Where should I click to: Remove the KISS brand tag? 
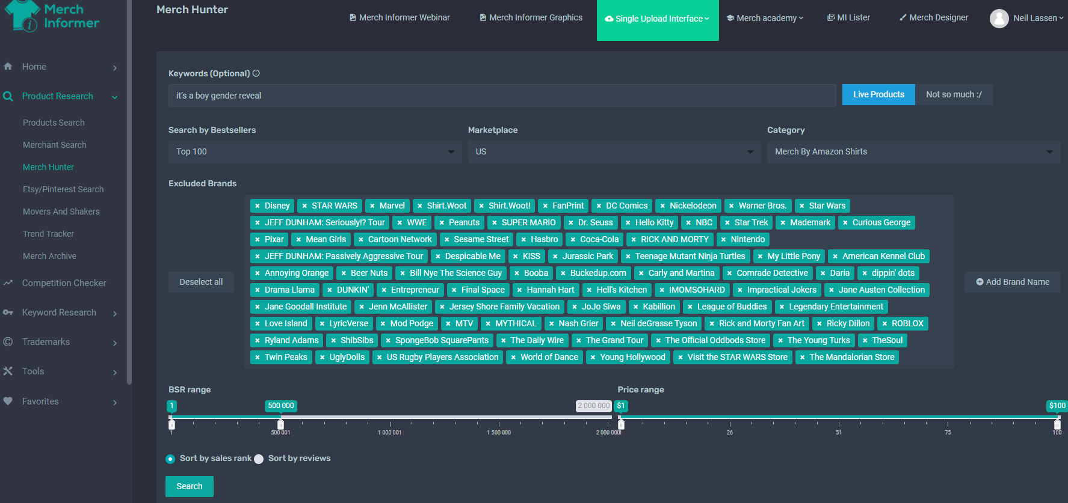(516, 257)
